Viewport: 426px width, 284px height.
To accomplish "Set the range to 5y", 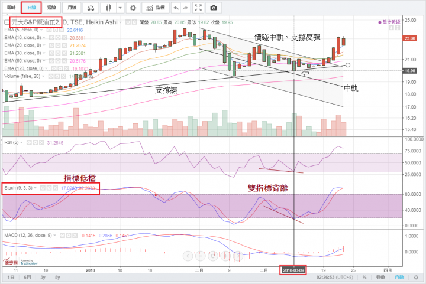I will pyautogui.click(x=57, y=278).
